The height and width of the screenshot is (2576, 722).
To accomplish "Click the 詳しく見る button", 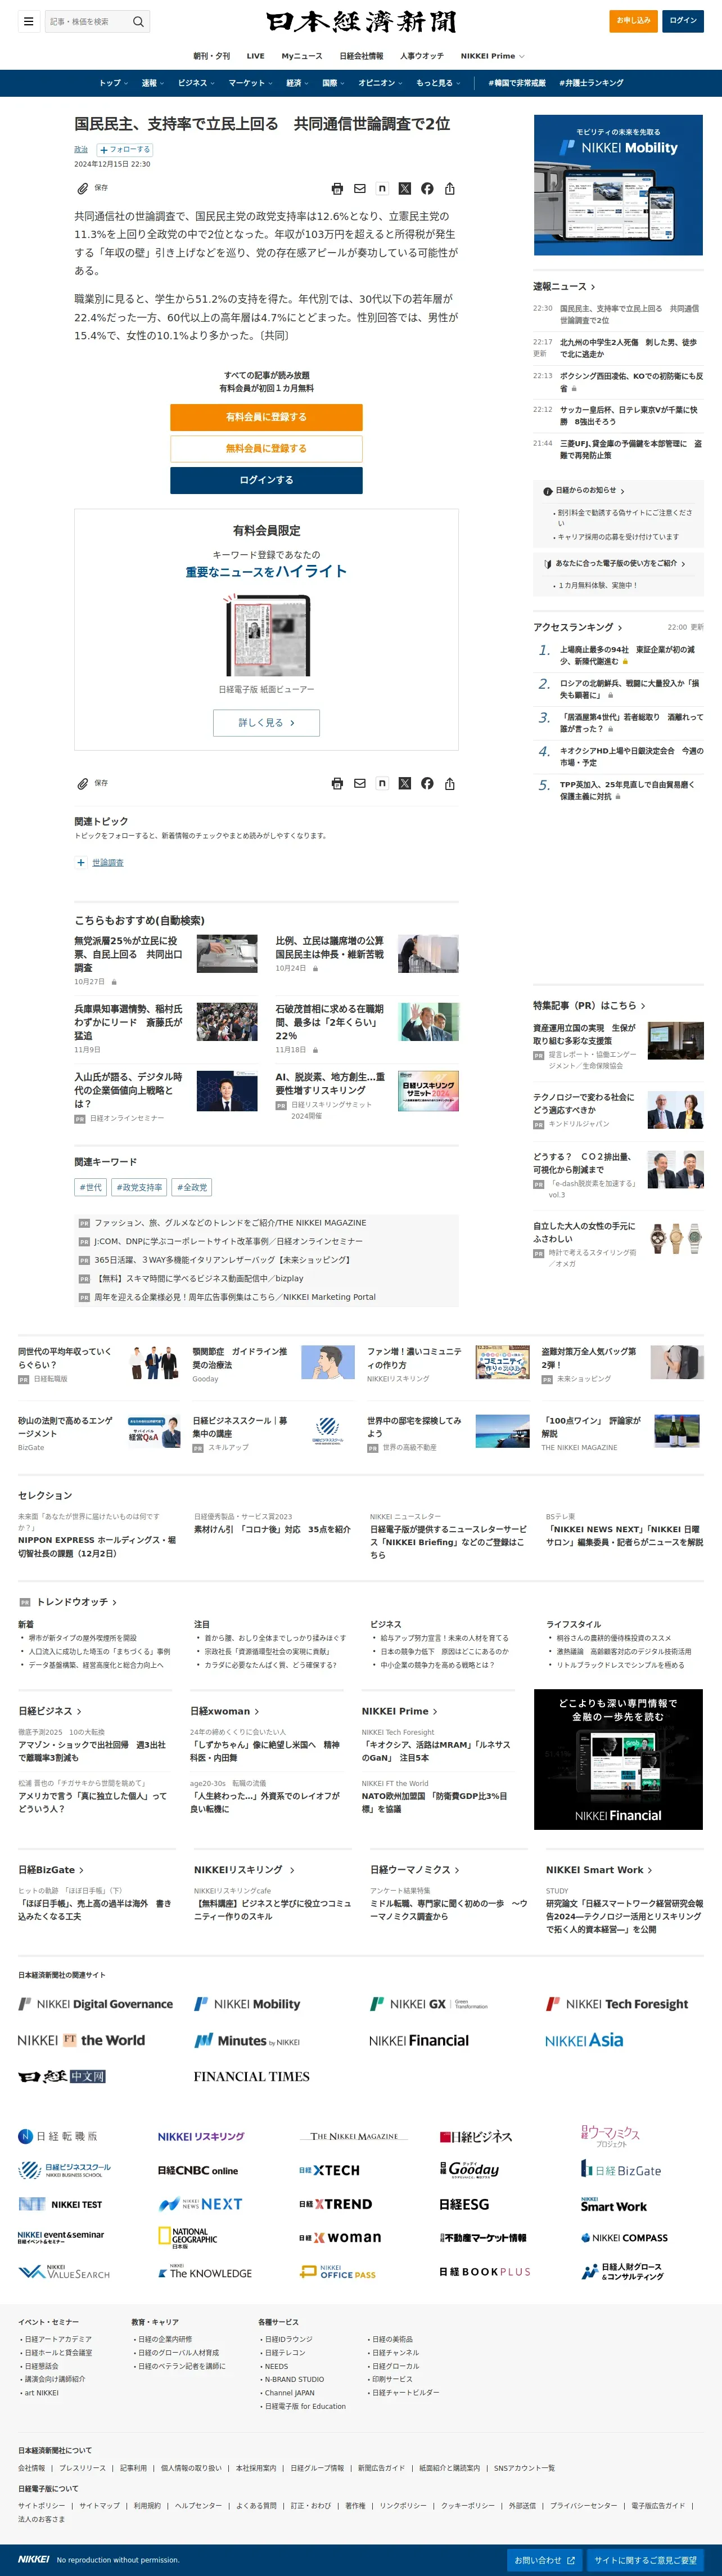I will point(266,723).
